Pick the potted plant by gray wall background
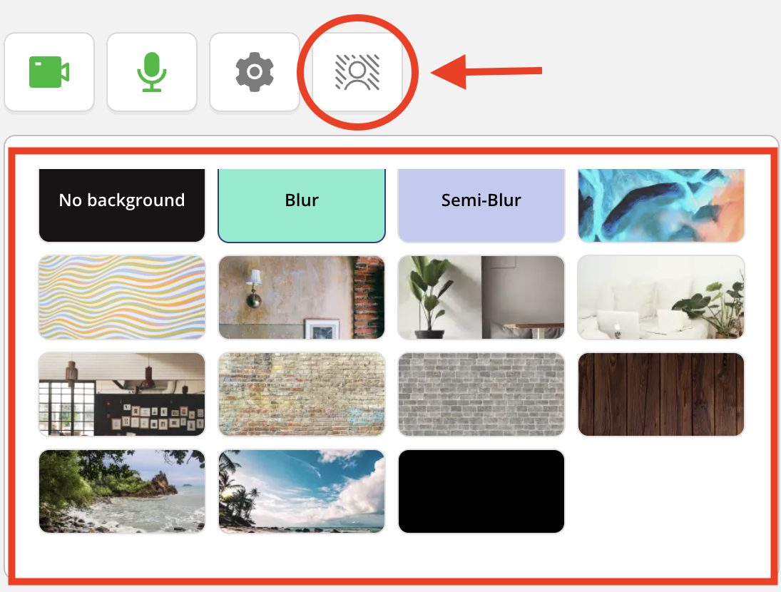The height and width of the screenshot is (592, 781). [481, 297]
